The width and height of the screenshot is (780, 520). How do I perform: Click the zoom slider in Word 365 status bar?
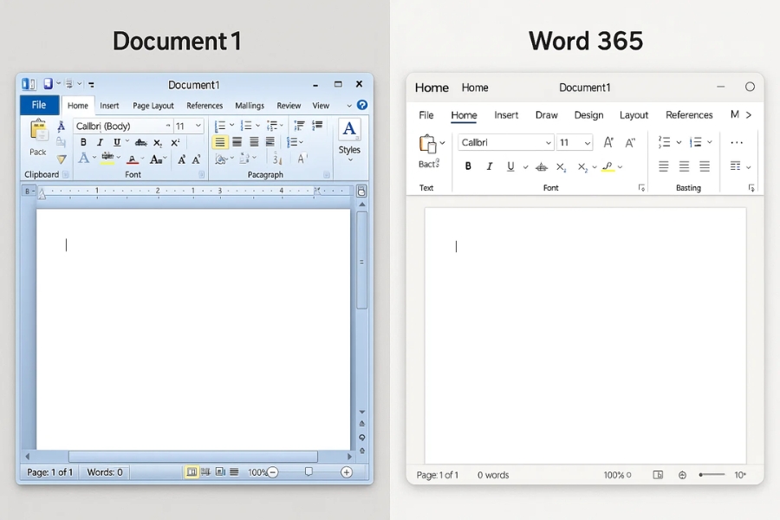pyautogui.click(x=712, y=475)
